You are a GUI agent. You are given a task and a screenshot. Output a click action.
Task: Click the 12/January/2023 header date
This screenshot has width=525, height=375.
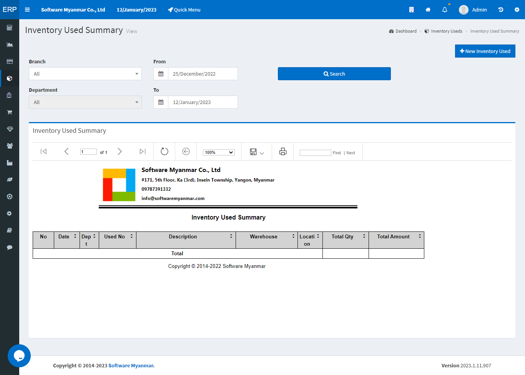136,10
